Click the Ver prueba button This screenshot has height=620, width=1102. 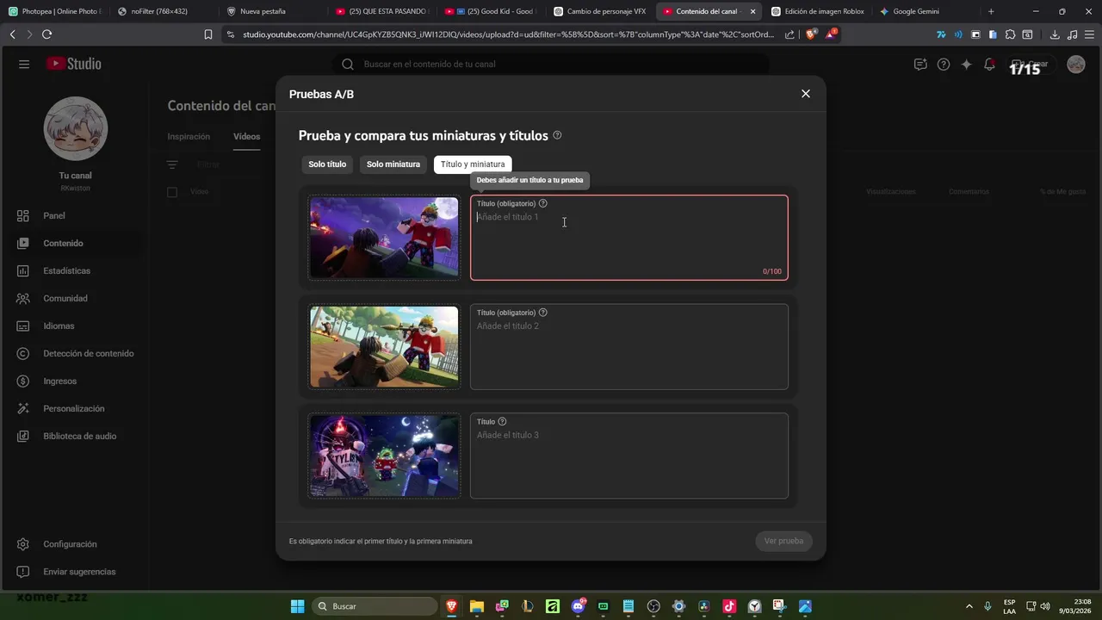pyautogui.click(x=783, y=541)
